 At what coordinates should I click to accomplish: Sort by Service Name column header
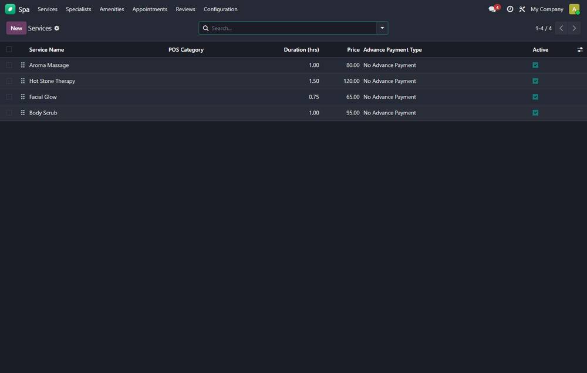tap(47, 49)
